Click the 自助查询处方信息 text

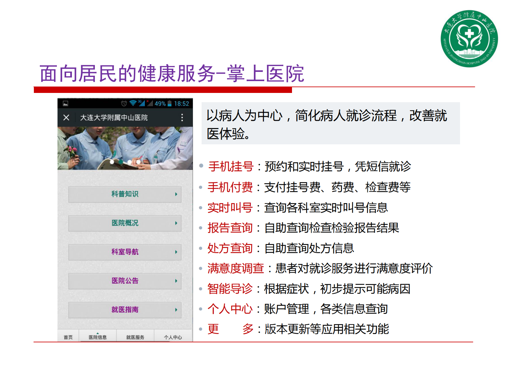click(x=309, y=248)
